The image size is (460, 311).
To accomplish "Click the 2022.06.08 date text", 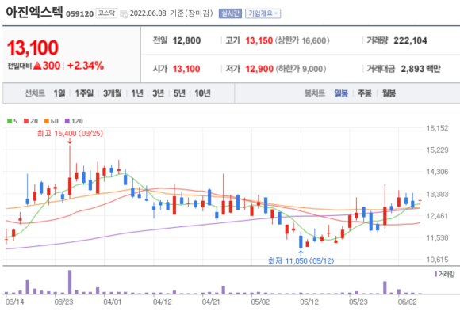I will point(148,13).
